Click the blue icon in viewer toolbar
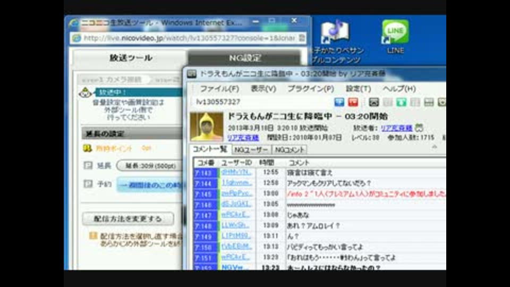 (x=339, y=102)
